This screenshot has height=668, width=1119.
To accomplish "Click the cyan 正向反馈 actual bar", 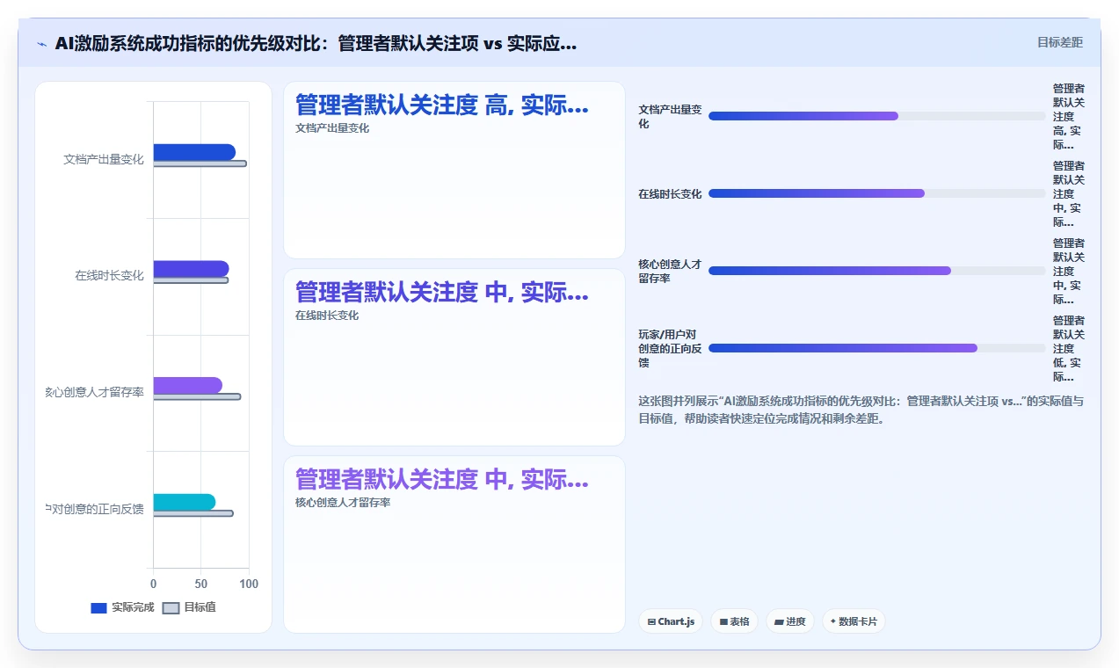I will click(x=184, y=502).
